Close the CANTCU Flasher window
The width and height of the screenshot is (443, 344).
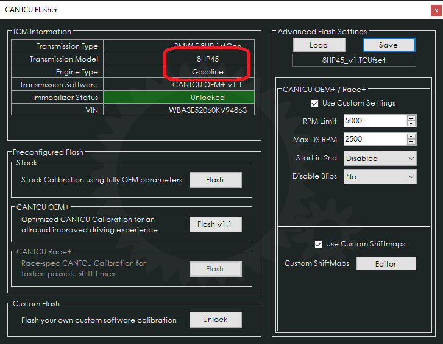436,11
